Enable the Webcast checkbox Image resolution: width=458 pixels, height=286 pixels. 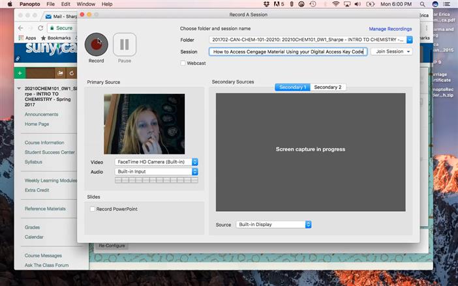(x=183, y=63)
